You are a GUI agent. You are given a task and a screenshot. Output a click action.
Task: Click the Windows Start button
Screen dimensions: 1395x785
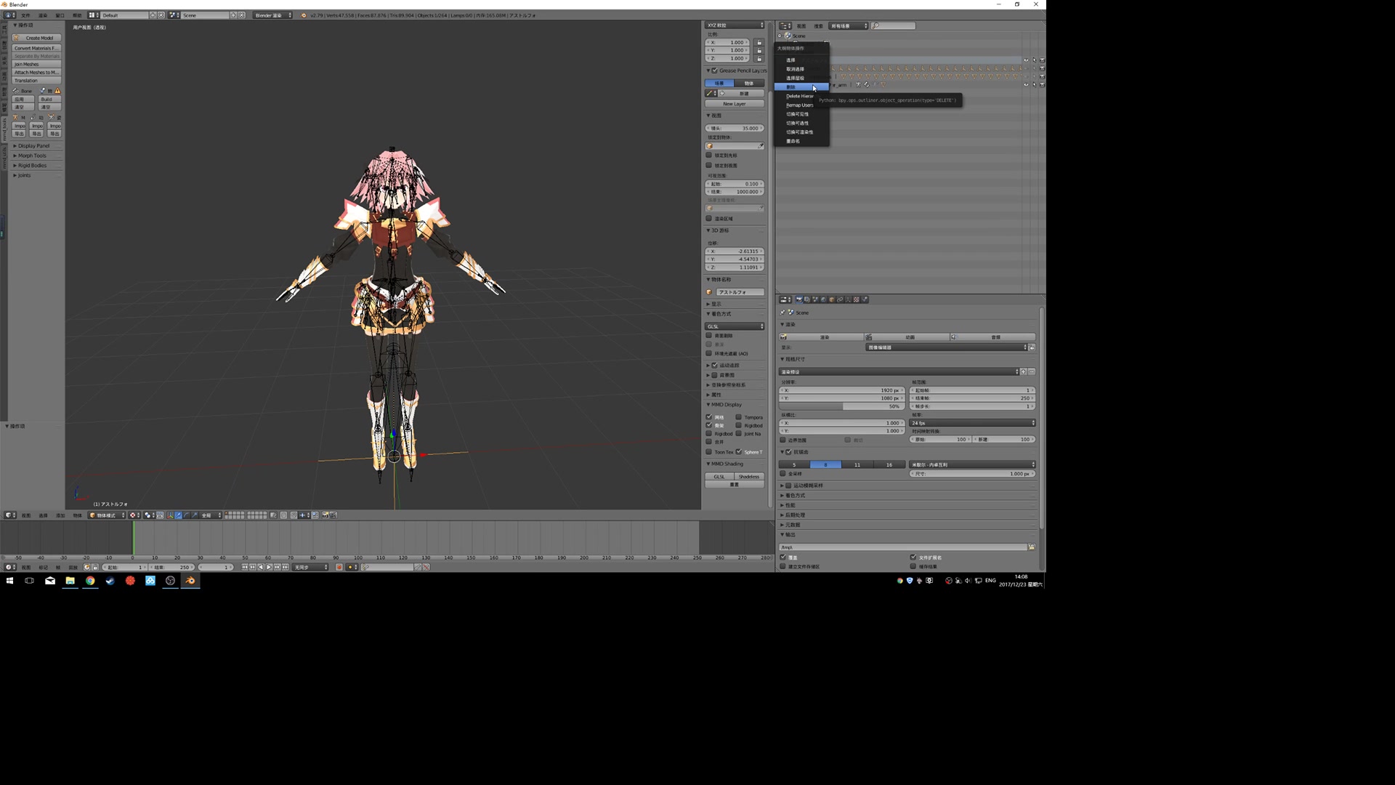tap(9, 581)
